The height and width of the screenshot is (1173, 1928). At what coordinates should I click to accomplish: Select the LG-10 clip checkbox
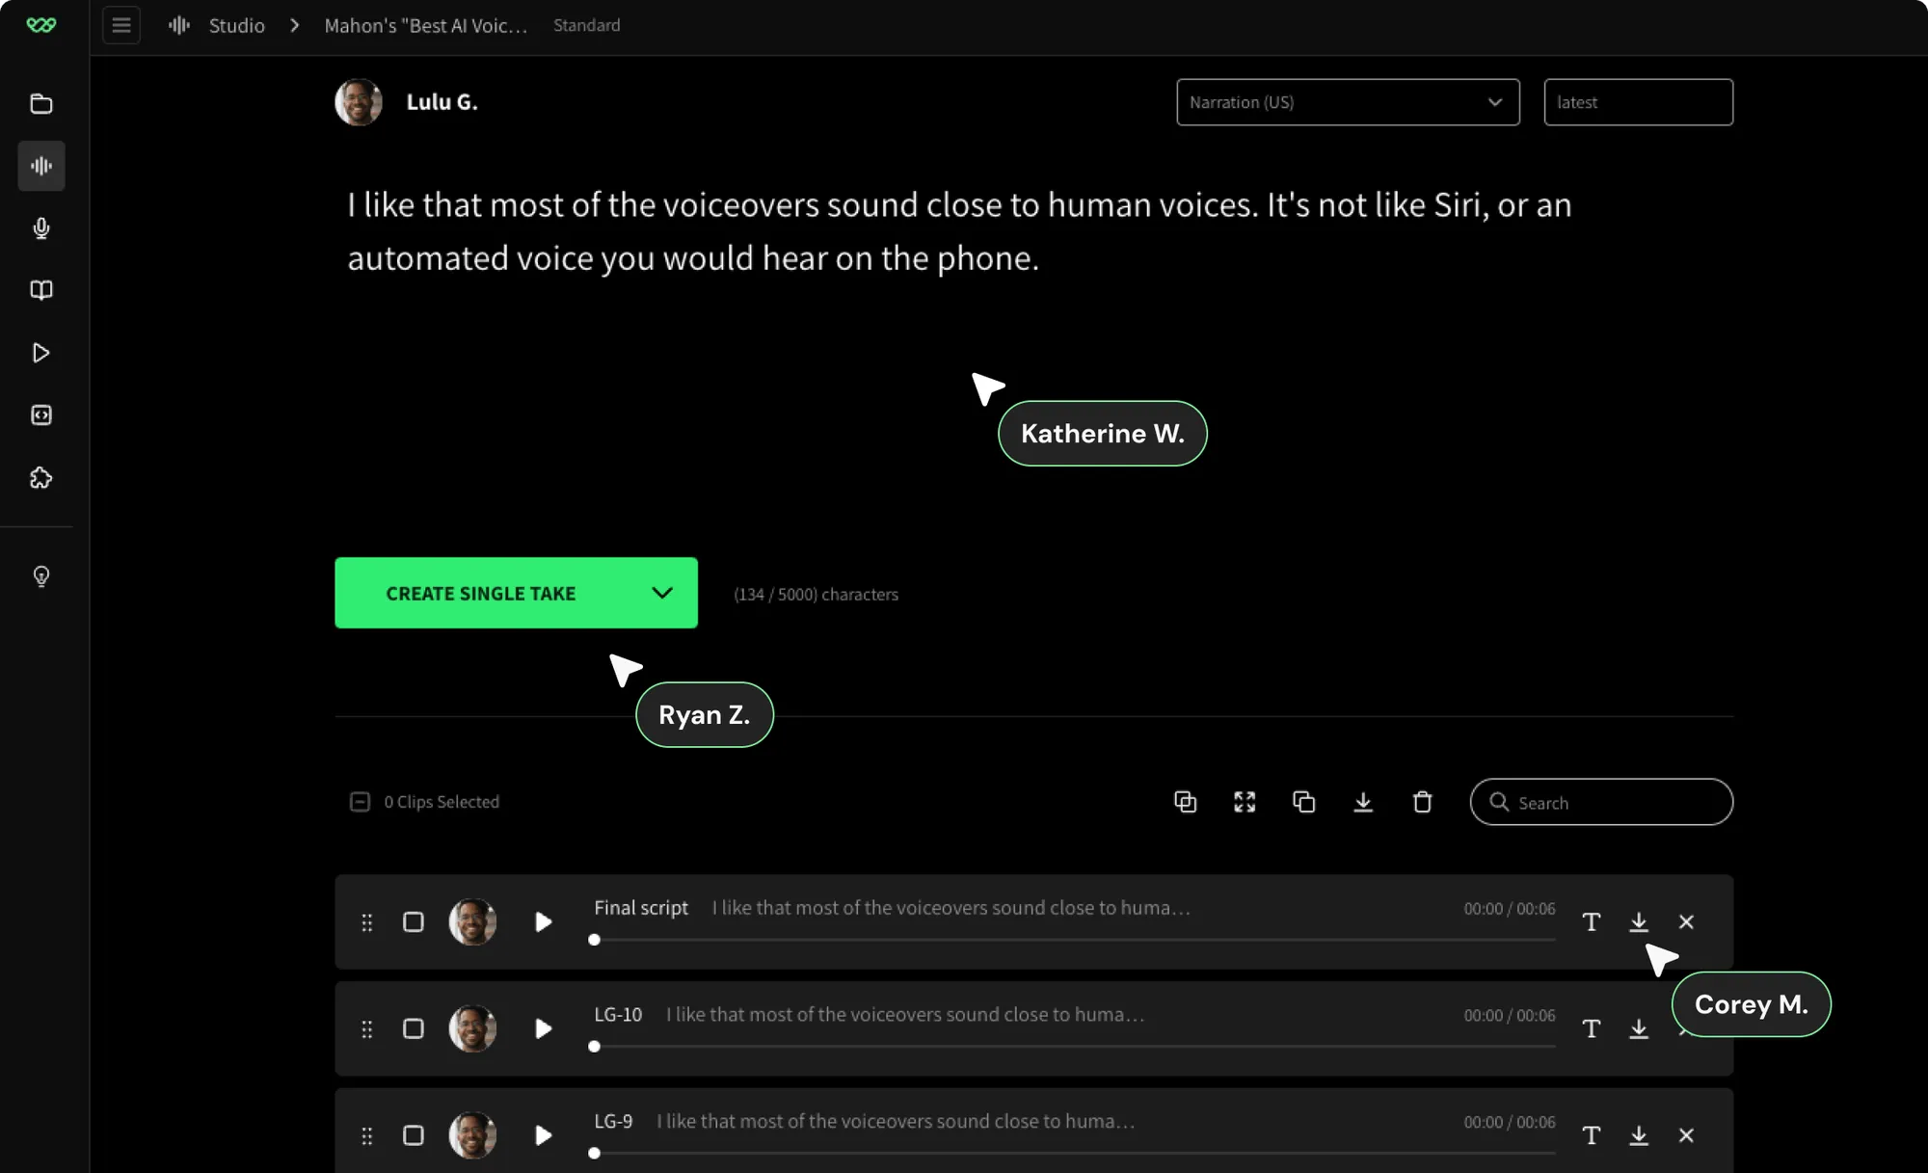[413, 1029]
